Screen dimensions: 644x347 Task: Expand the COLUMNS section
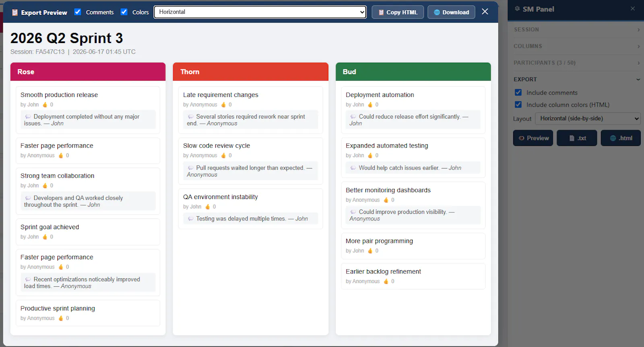click(x=576, y=46)
